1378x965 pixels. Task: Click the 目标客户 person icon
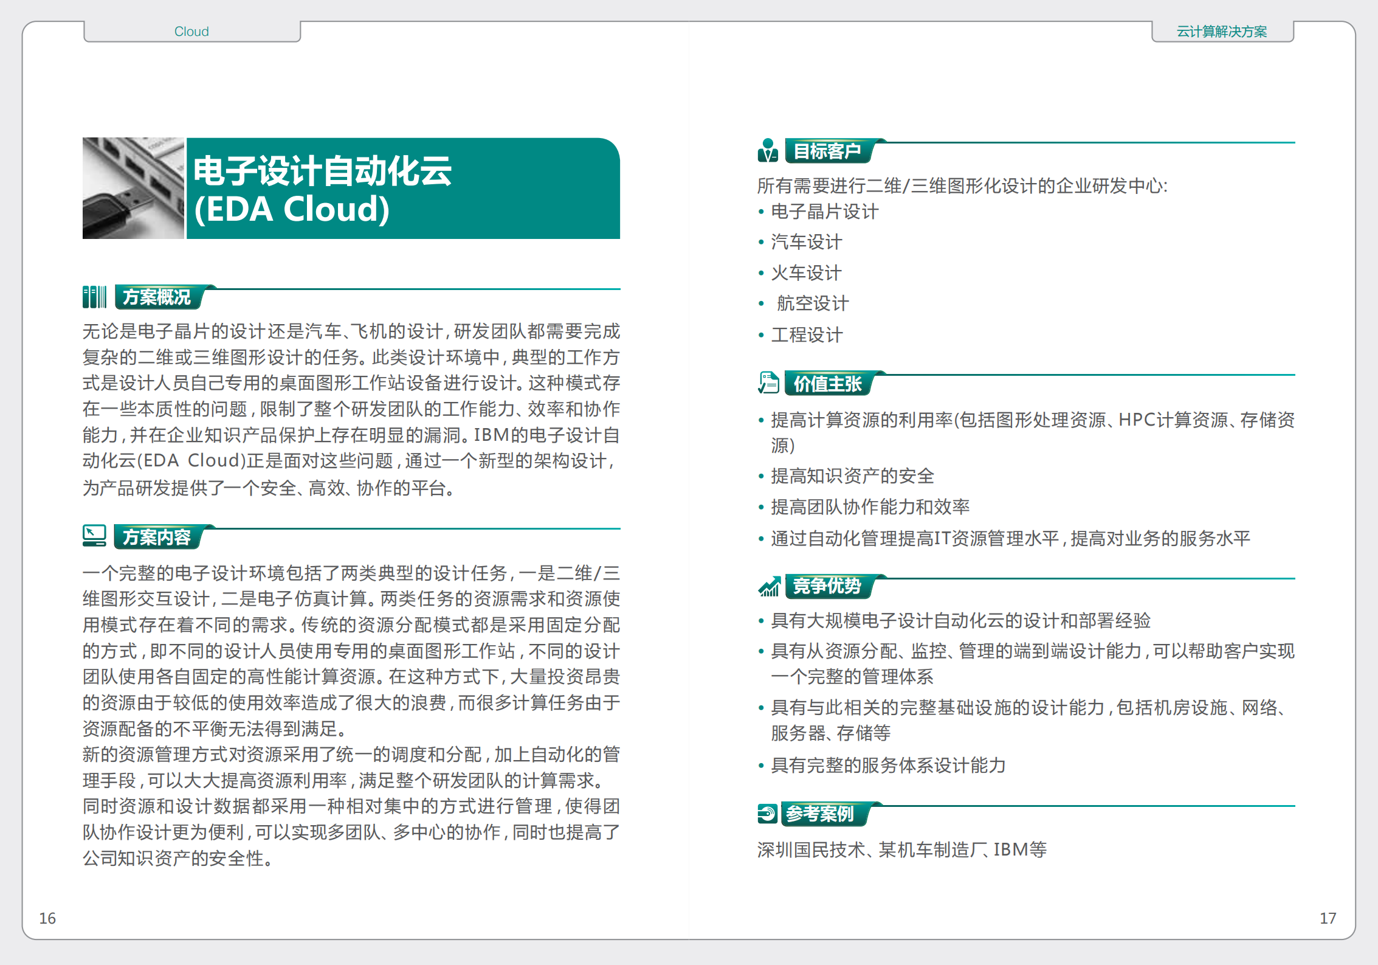point(770,151)
